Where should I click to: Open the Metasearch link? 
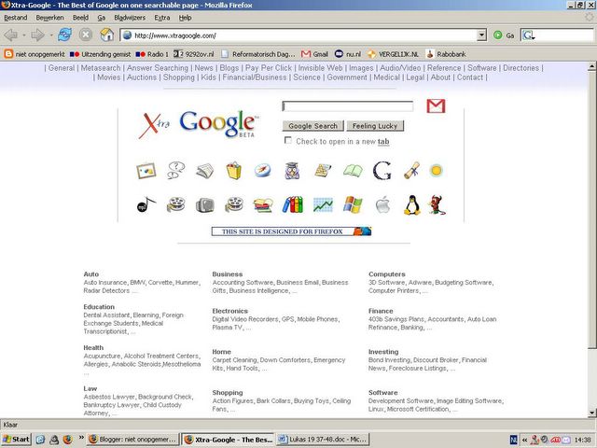101,68
